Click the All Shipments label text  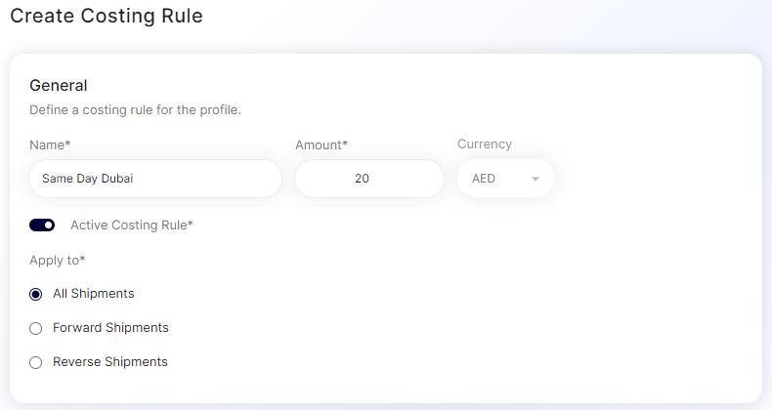(94, 293)
